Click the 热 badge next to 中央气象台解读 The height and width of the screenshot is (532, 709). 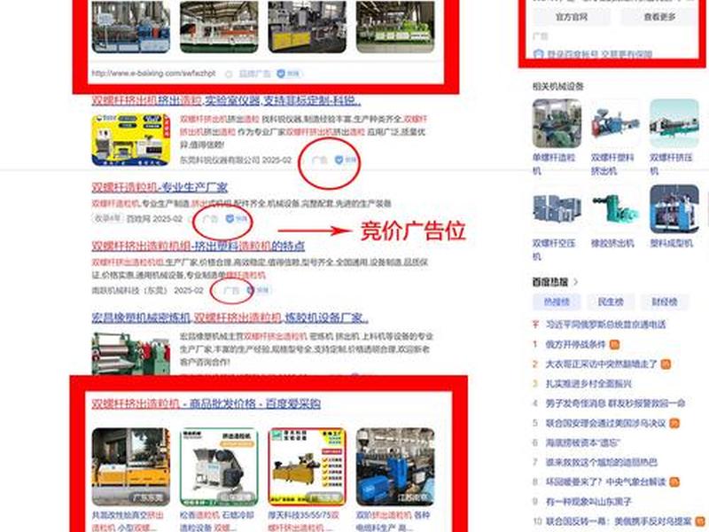[x=674, y=481]
